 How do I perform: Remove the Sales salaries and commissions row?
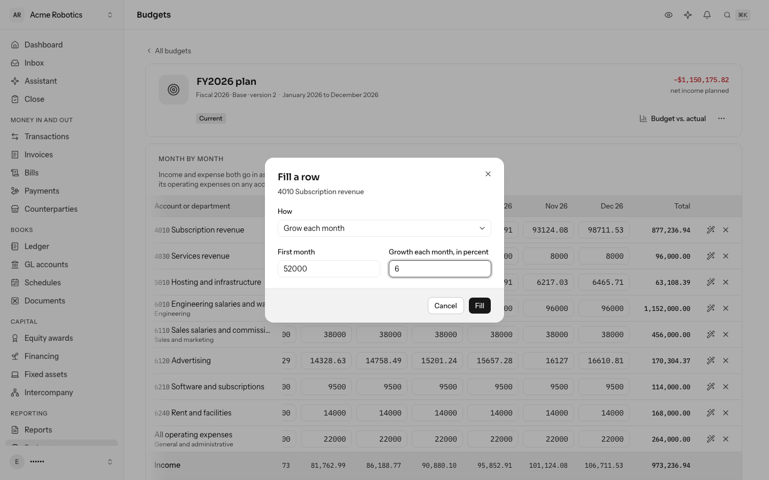coord(726,334)
